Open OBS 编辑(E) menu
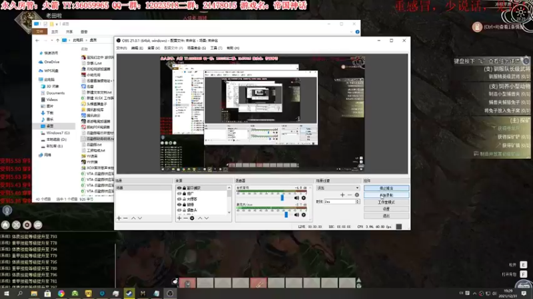 point(137,48)
